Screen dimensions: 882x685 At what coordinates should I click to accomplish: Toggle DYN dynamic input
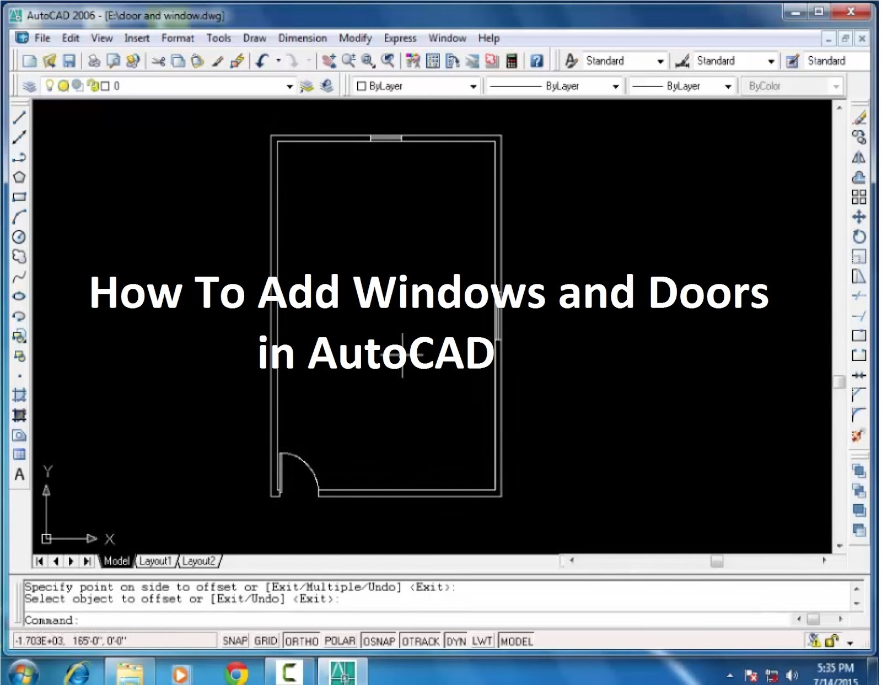(x=456, y=641)
